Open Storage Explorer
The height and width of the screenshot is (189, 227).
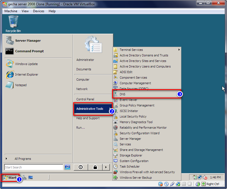[x=147, y=155]
